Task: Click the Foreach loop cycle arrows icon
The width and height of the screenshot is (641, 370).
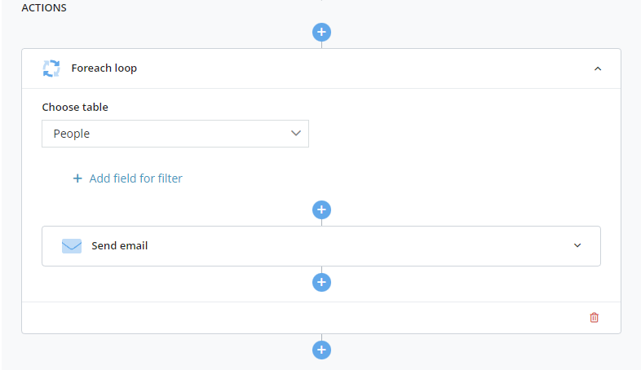Action: tap(51, 68)
